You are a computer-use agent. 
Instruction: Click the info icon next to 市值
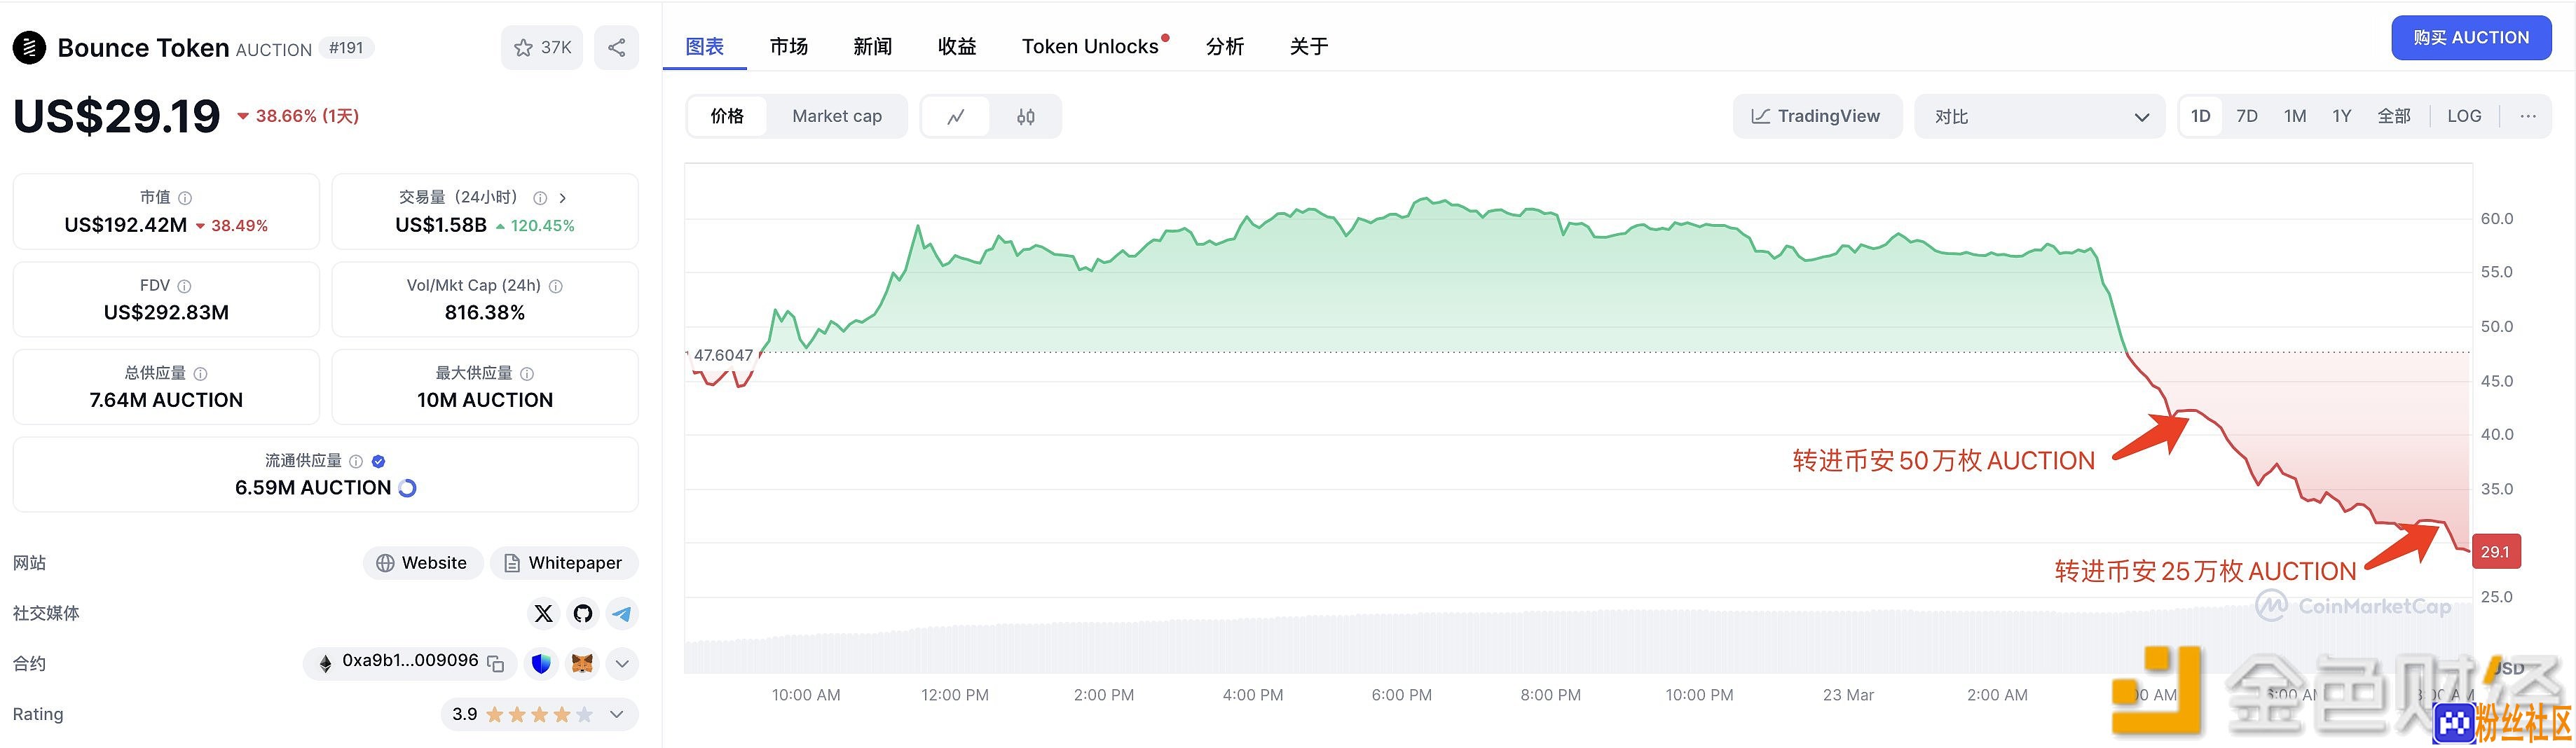coord(185,198)
